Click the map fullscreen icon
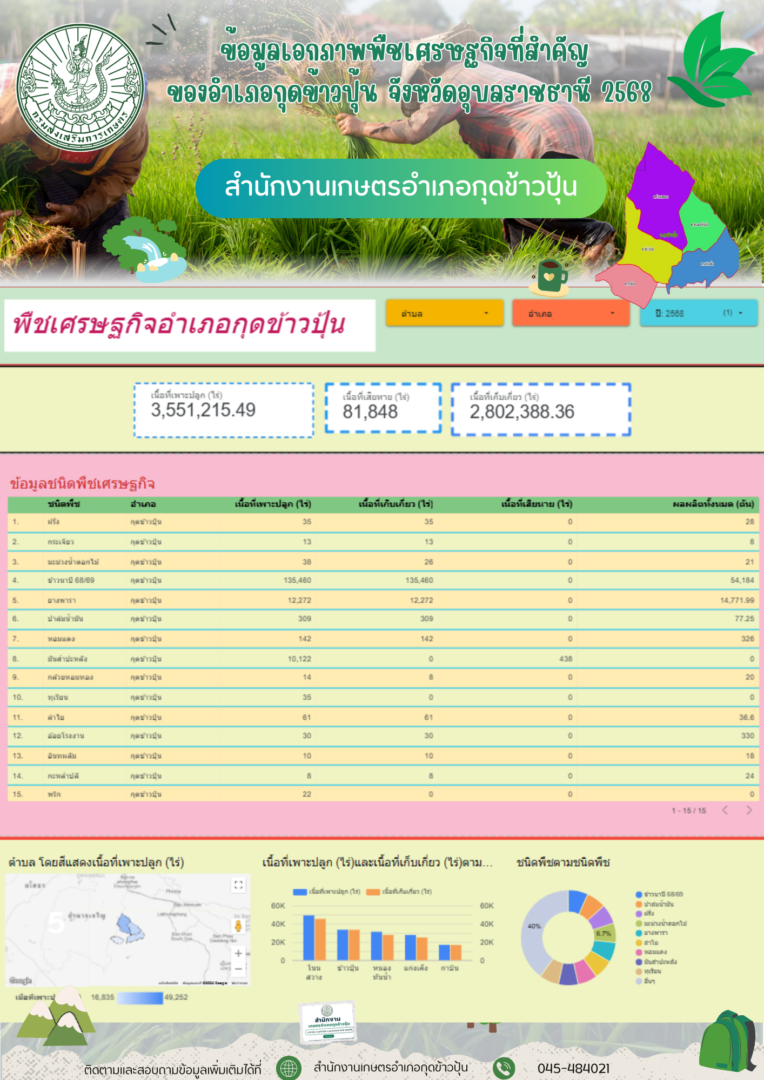The image size is (764, 1080). 238,885
